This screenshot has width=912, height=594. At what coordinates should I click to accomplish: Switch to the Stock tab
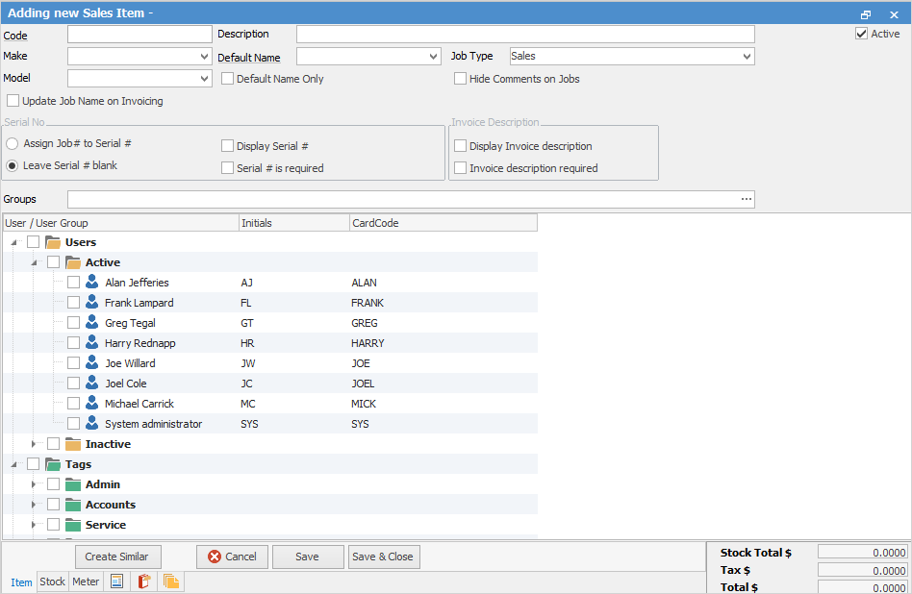coord(52,582)
